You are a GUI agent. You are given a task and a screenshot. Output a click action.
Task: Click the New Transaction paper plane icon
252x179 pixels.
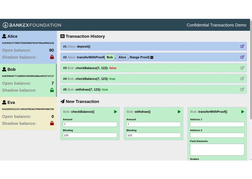pyautogui.click(x=62, y=101)
